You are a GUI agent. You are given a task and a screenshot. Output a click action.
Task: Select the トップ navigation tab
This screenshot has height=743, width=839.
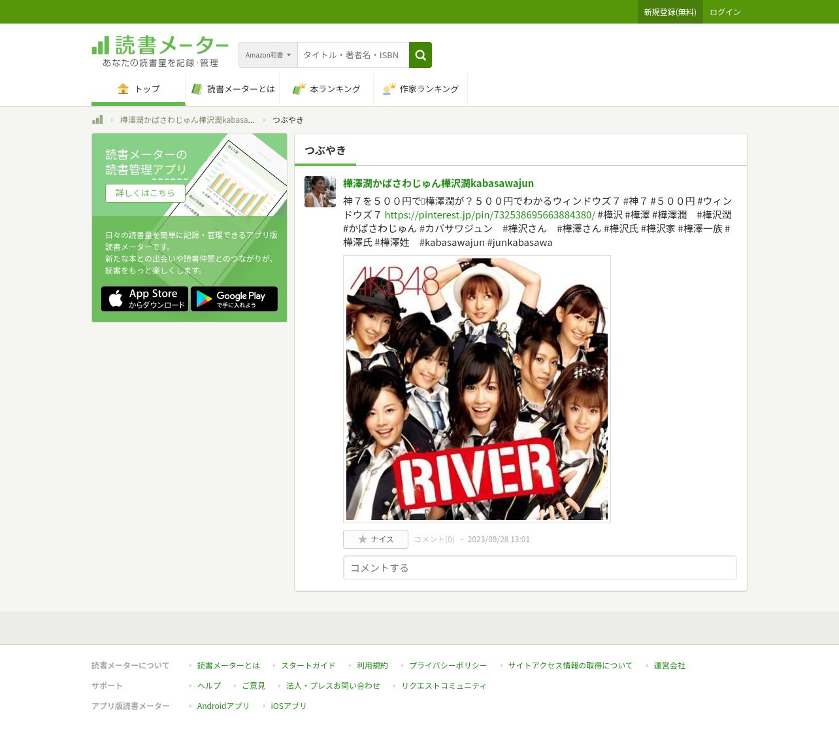[x=139, y=89]
